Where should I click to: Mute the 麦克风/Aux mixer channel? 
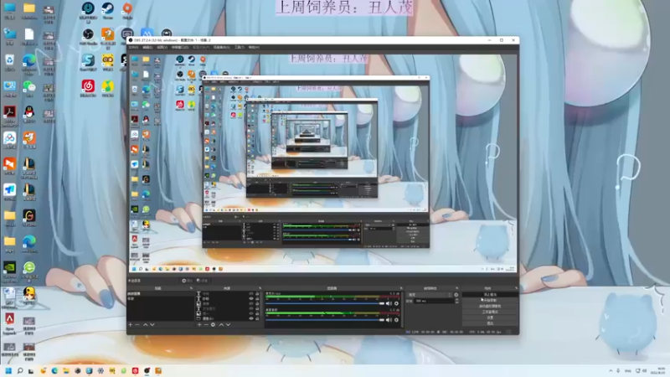pos(389,303)
